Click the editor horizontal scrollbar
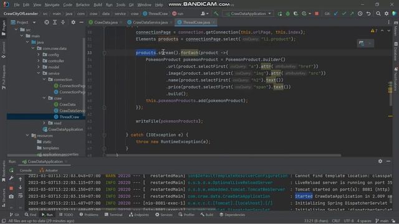This screenshot has width=399, height=224. pos(223,155)
